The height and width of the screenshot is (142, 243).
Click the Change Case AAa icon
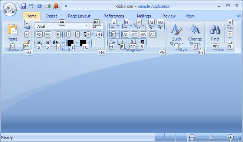coord(56,42)
